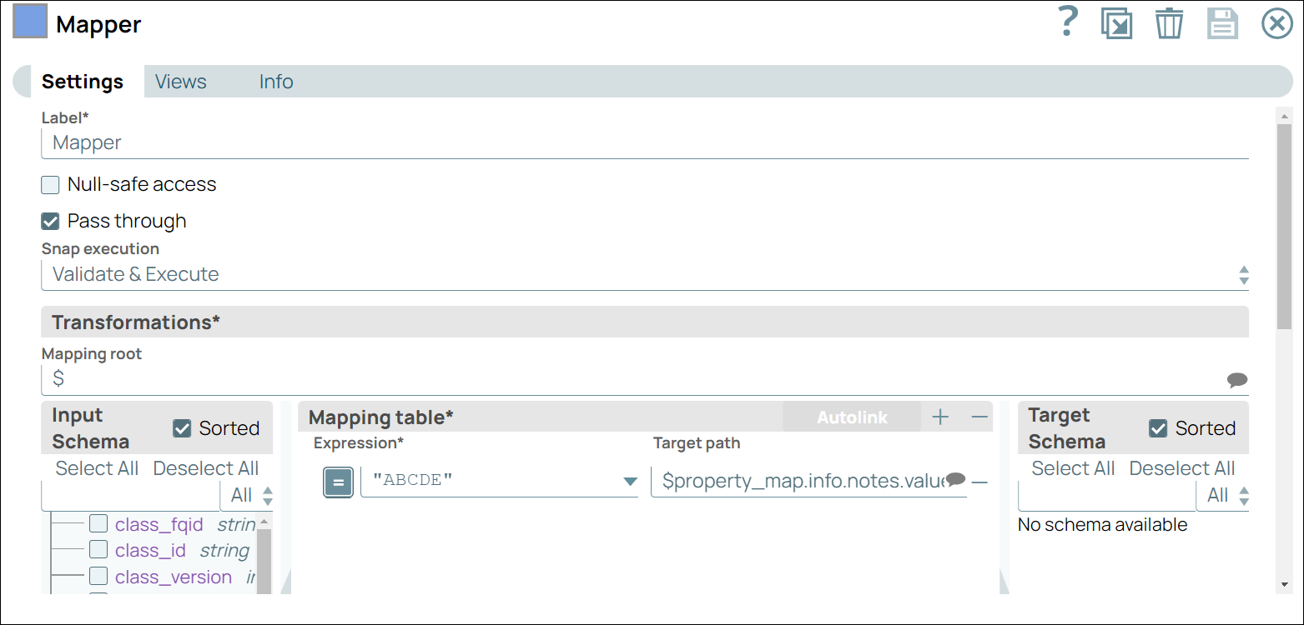Screen dimensions: 1304x625
Task: Open the All type filter in Input Schema
Action: tap(247, 495)
